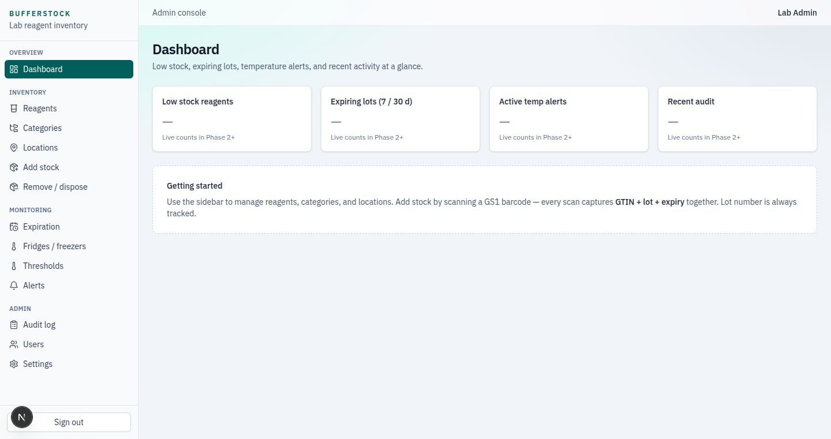
Task: Open the Locations section
Action: [x=69, y=148]
